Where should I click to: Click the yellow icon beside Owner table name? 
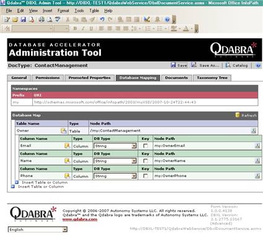(x=64, y=131)
